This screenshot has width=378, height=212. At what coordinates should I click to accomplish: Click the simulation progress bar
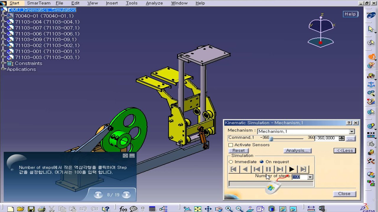(x=271, y=184)
